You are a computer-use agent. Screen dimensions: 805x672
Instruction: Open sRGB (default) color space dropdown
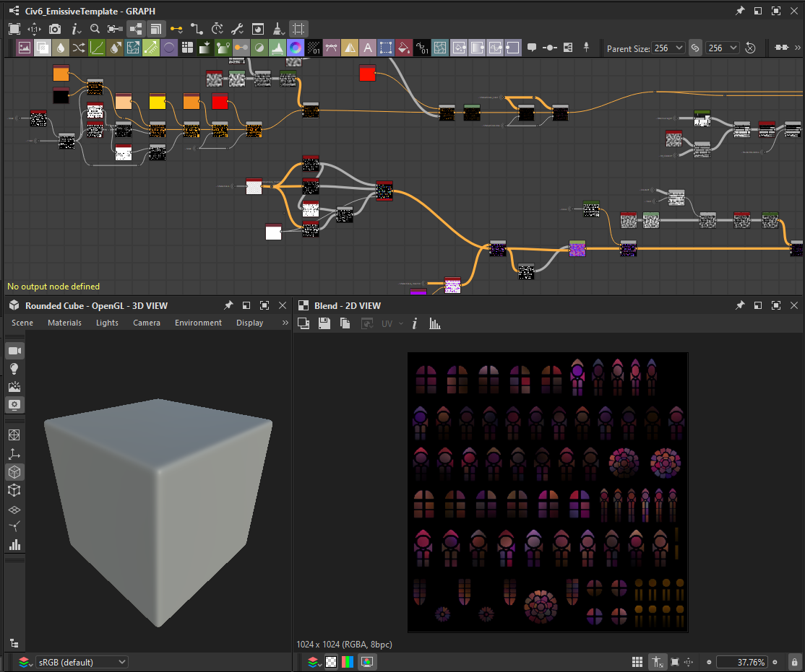click(81, 662)
